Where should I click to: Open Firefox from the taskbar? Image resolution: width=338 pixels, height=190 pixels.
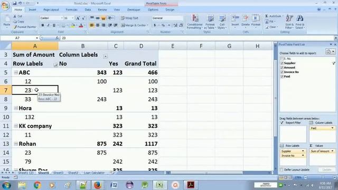(97, 185)
